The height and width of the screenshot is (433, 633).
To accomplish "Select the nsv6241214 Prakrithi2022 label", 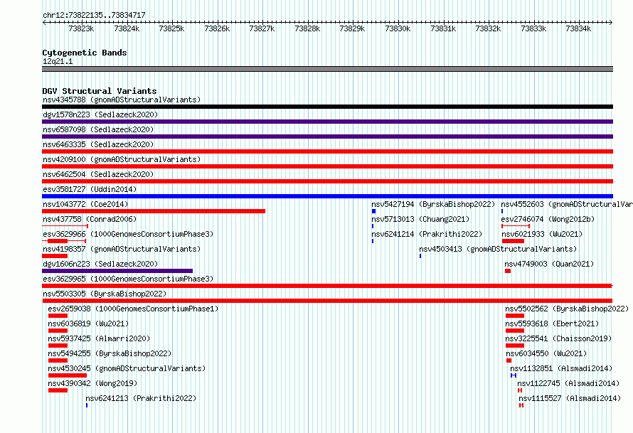I will [x=427, y=234].
